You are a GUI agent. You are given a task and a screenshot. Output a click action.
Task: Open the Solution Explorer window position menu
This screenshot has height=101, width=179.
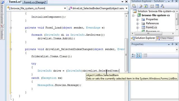click(169, 1)
